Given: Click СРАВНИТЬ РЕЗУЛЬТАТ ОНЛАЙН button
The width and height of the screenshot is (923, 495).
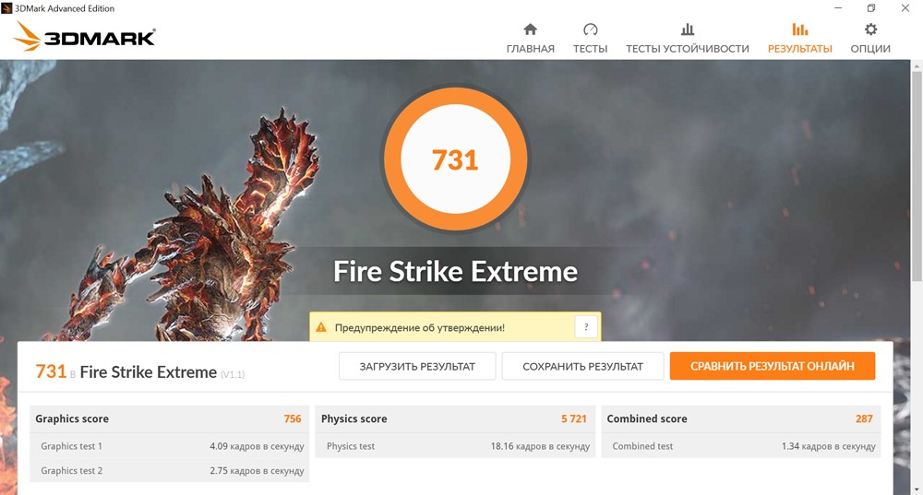Looking at the screenshot, I should (x=773, y=366).
